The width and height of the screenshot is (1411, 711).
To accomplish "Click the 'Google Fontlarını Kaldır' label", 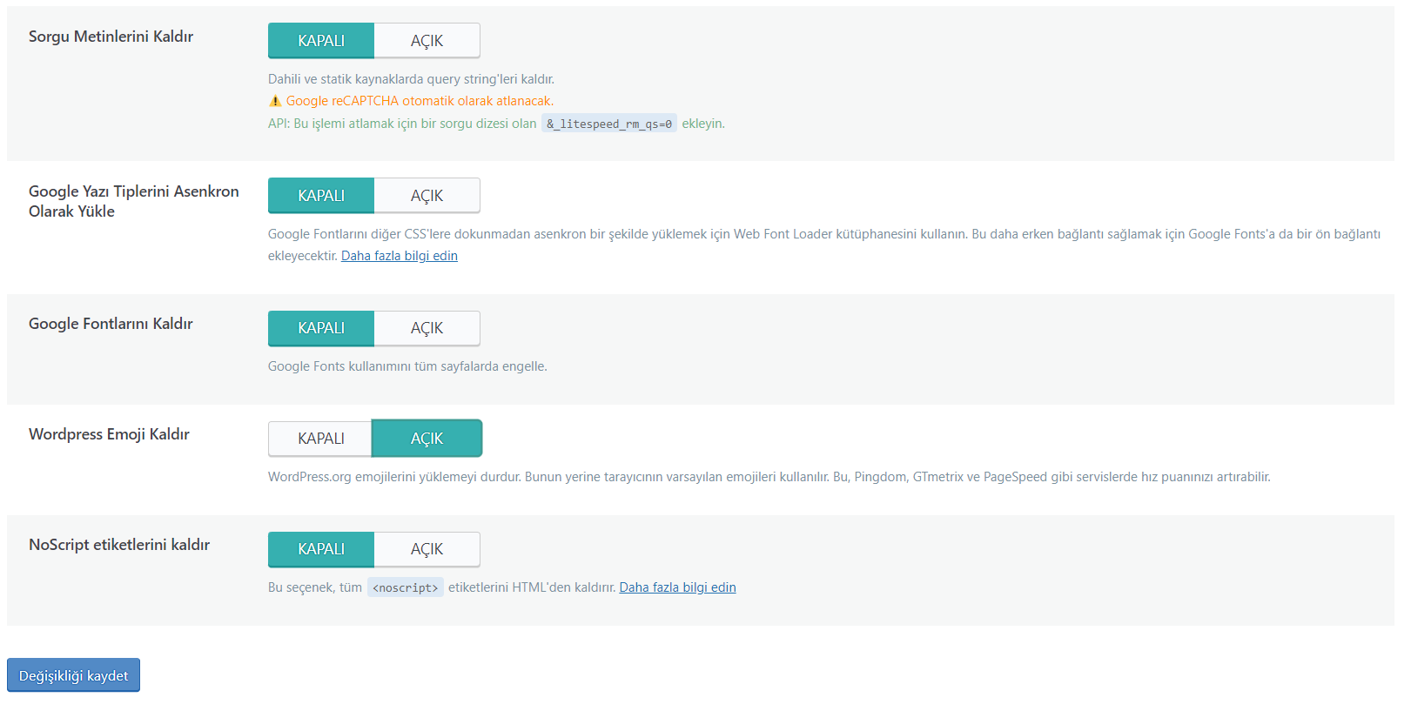I will click(x=111, y=324).
